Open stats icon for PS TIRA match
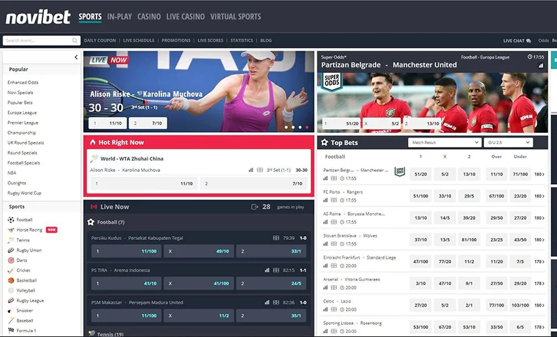The image size is (557, 337). click(267, 270)
